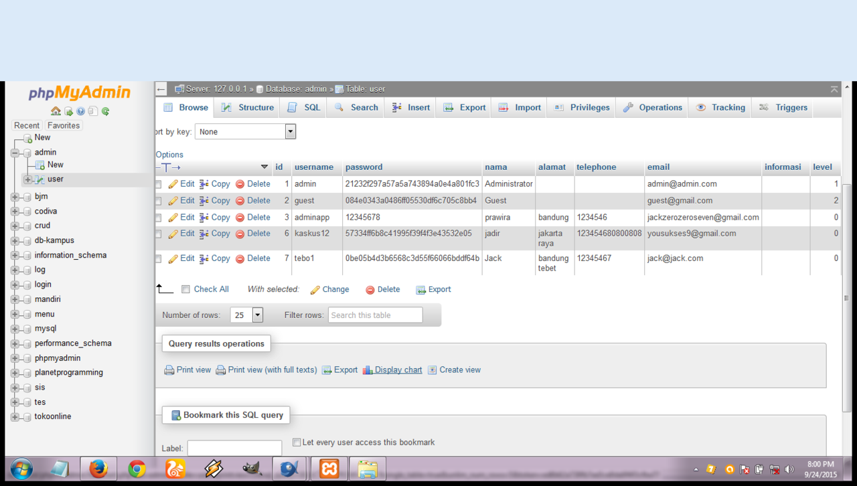The height and width of the screenshot is (486, 857).
Task: Enable Let every user access this bookmark
Action: click(297, 442)
